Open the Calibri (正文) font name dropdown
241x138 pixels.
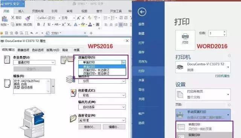coord(59,18)
